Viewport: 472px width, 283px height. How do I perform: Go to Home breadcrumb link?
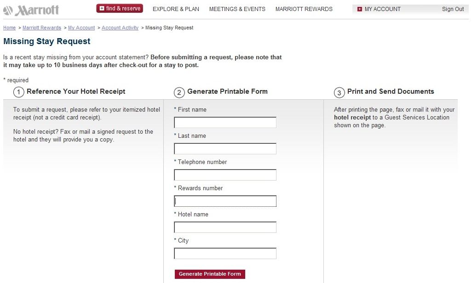point(9,28)
